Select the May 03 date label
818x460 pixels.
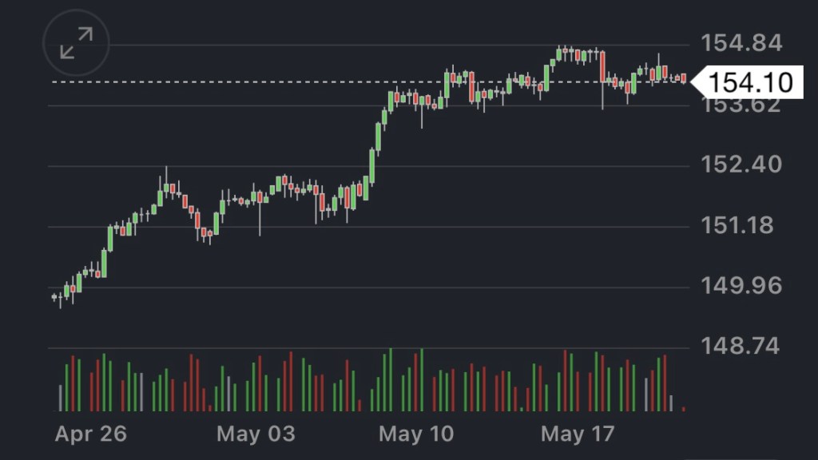pyautogui.click(x=256, y=434)
